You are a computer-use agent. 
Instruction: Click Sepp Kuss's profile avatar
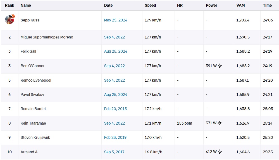point(9,20)
